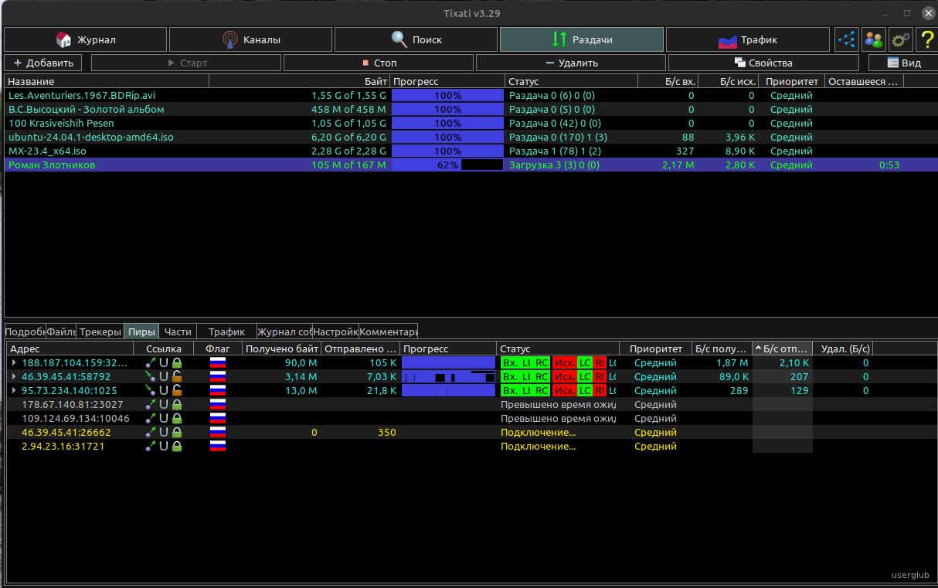Viewport: 938px width, 588px height.
Task: Expand peer row 95.73.234.140:1025 with its triangle
Action: click(13, 391)
